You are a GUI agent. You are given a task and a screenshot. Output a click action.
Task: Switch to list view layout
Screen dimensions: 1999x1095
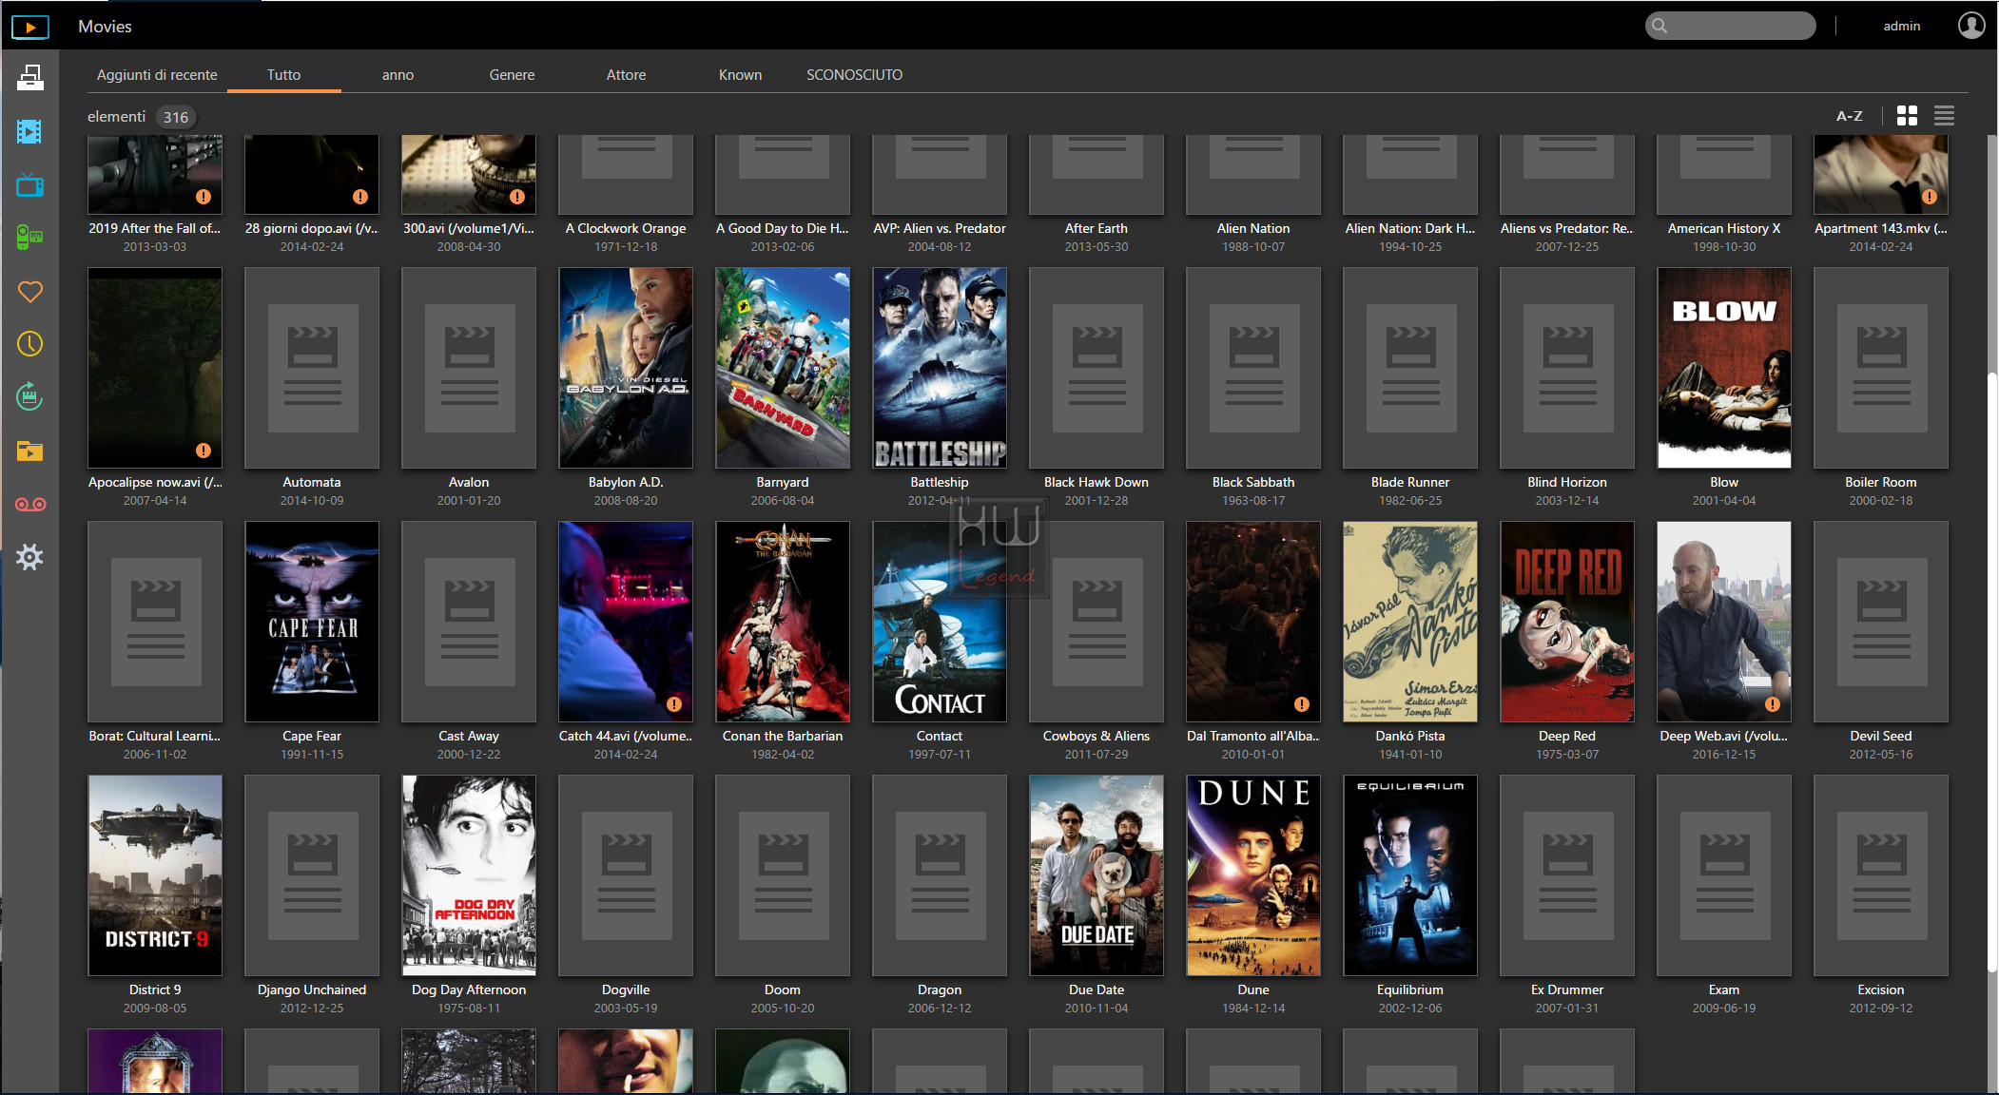[x=1944, y=116]
